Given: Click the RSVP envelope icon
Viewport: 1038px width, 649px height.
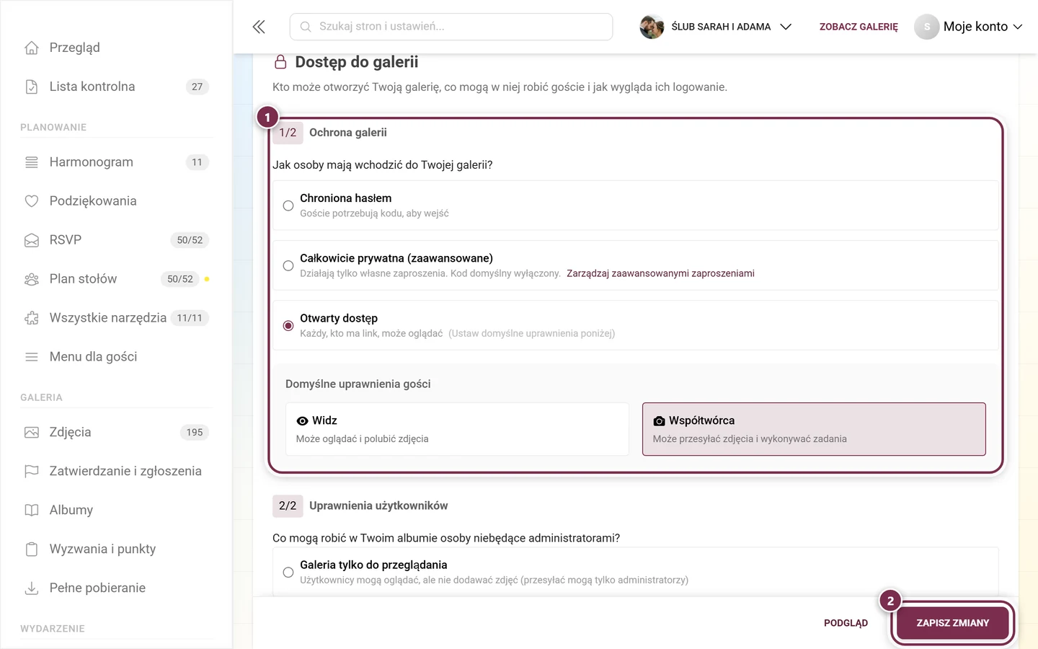Looking at the screenshot, I should 32,240.
